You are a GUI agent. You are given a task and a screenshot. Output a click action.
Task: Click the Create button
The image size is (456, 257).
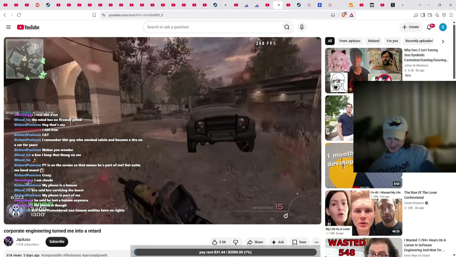pos(410,27)
